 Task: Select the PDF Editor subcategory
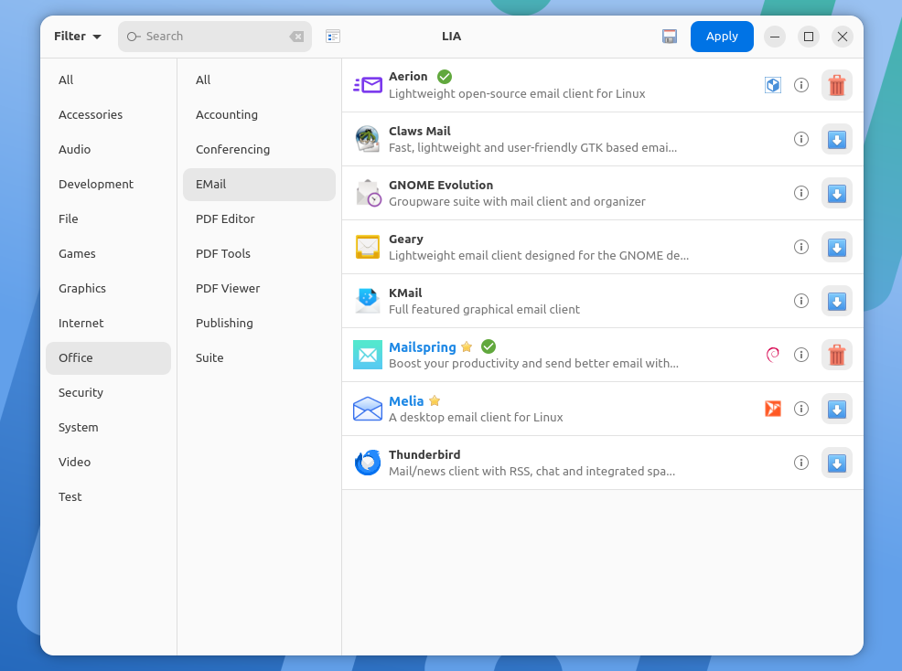259,219
